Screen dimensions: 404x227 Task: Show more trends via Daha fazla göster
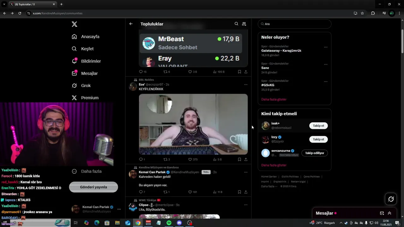click(274, 99)
